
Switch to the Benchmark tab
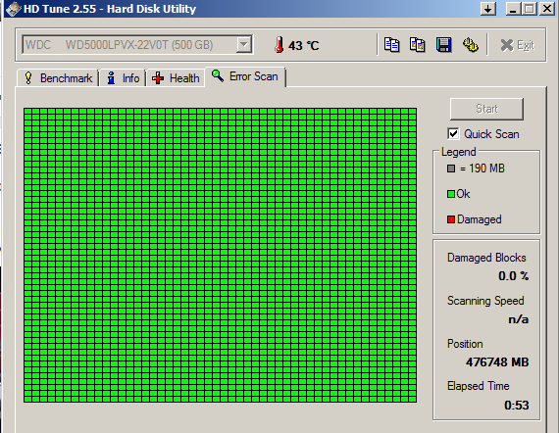click(58, 78)
